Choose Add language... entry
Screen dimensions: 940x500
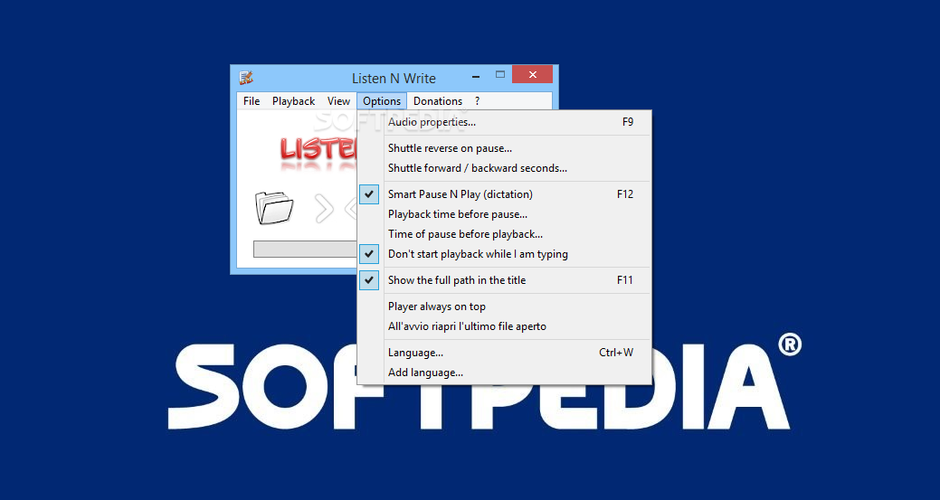(504, 373)
